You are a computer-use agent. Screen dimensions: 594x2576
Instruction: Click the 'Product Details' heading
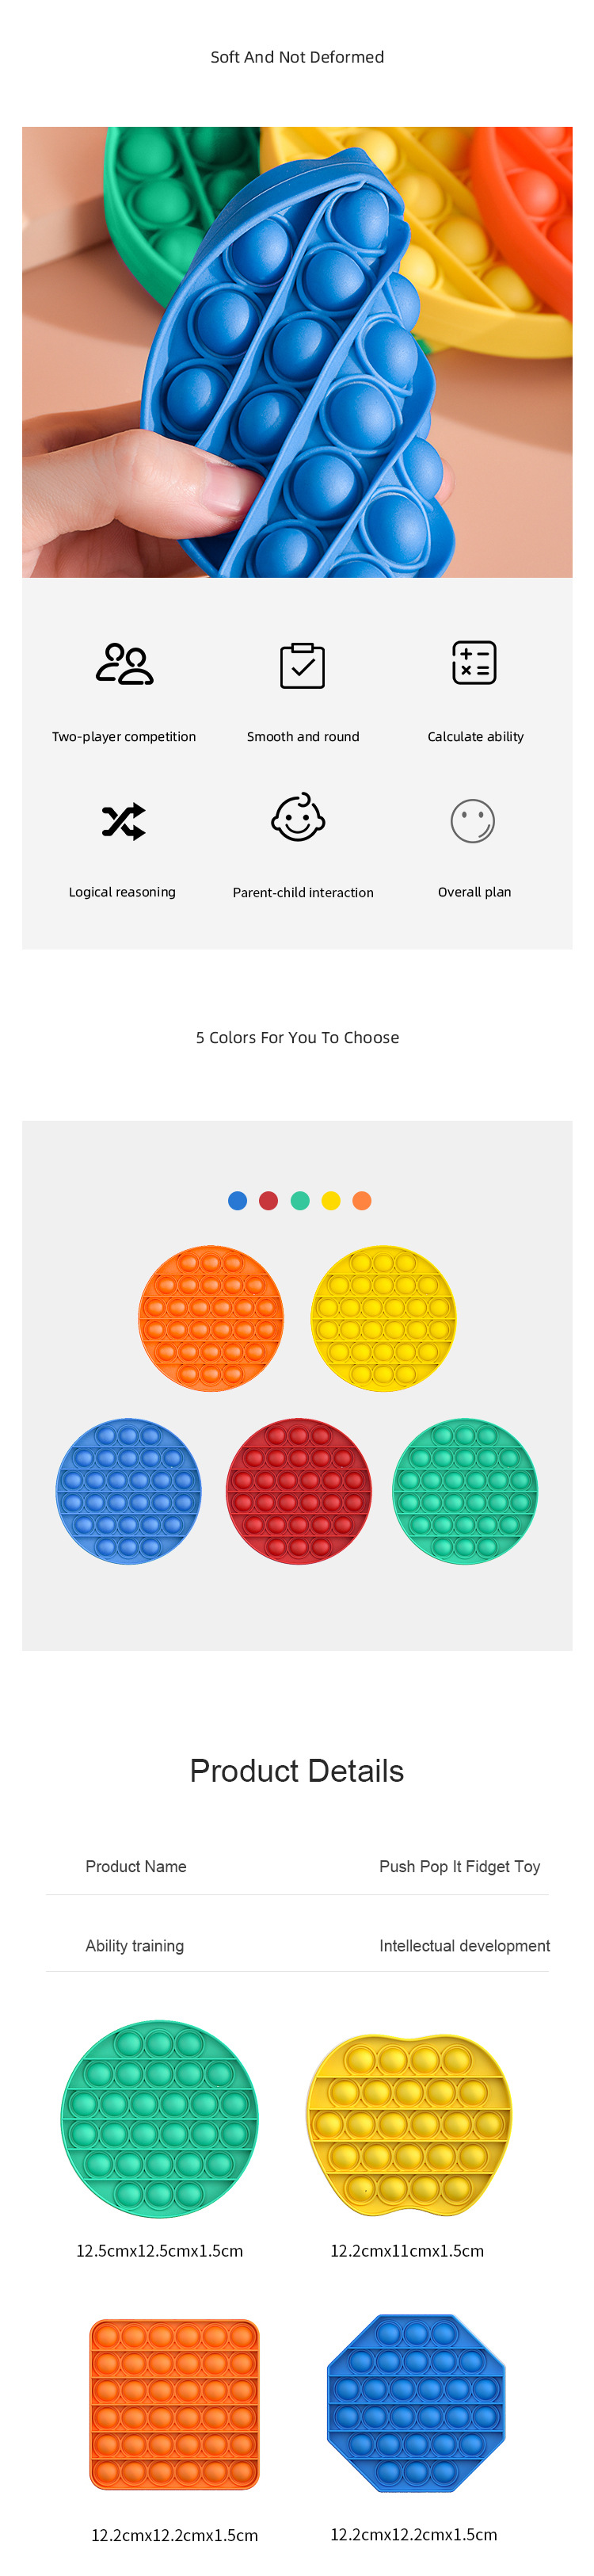coord(297,1770)
